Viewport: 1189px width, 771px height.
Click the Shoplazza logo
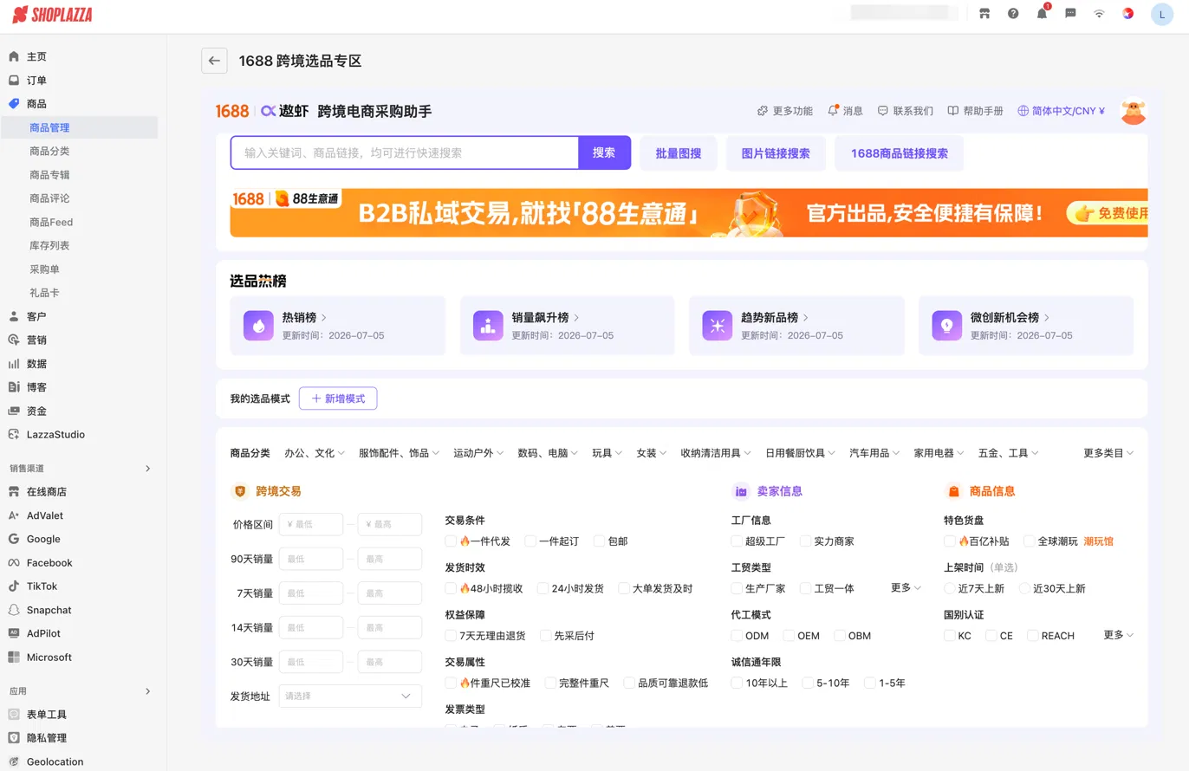click(x=52, y=15)
